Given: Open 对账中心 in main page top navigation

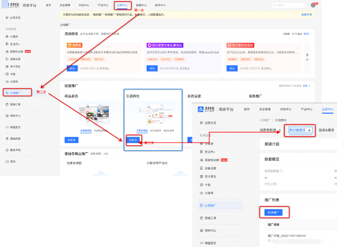Looking at the screenshot, I should 84,5.
